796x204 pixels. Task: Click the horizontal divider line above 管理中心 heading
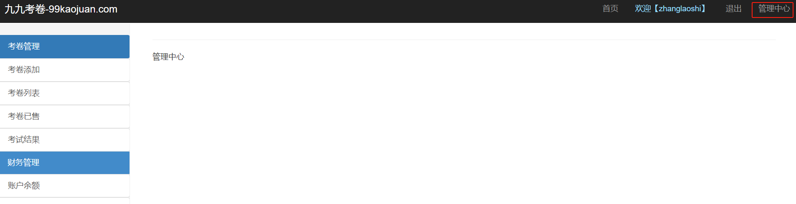click(464, 40)
